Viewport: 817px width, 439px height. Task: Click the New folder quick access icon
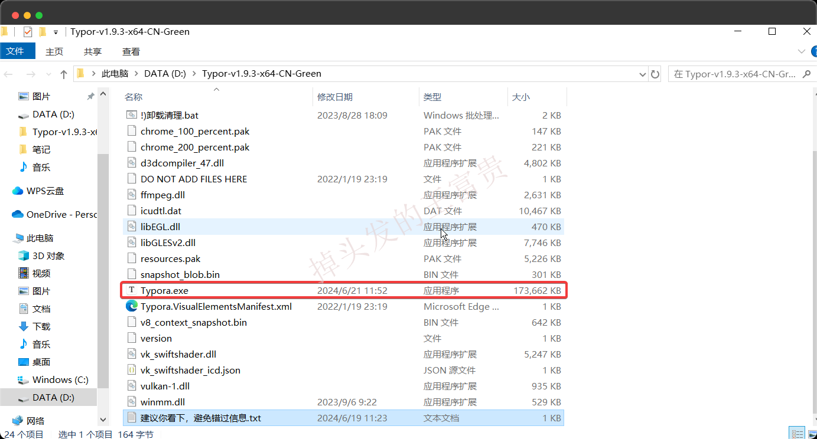tap(43, 32)
